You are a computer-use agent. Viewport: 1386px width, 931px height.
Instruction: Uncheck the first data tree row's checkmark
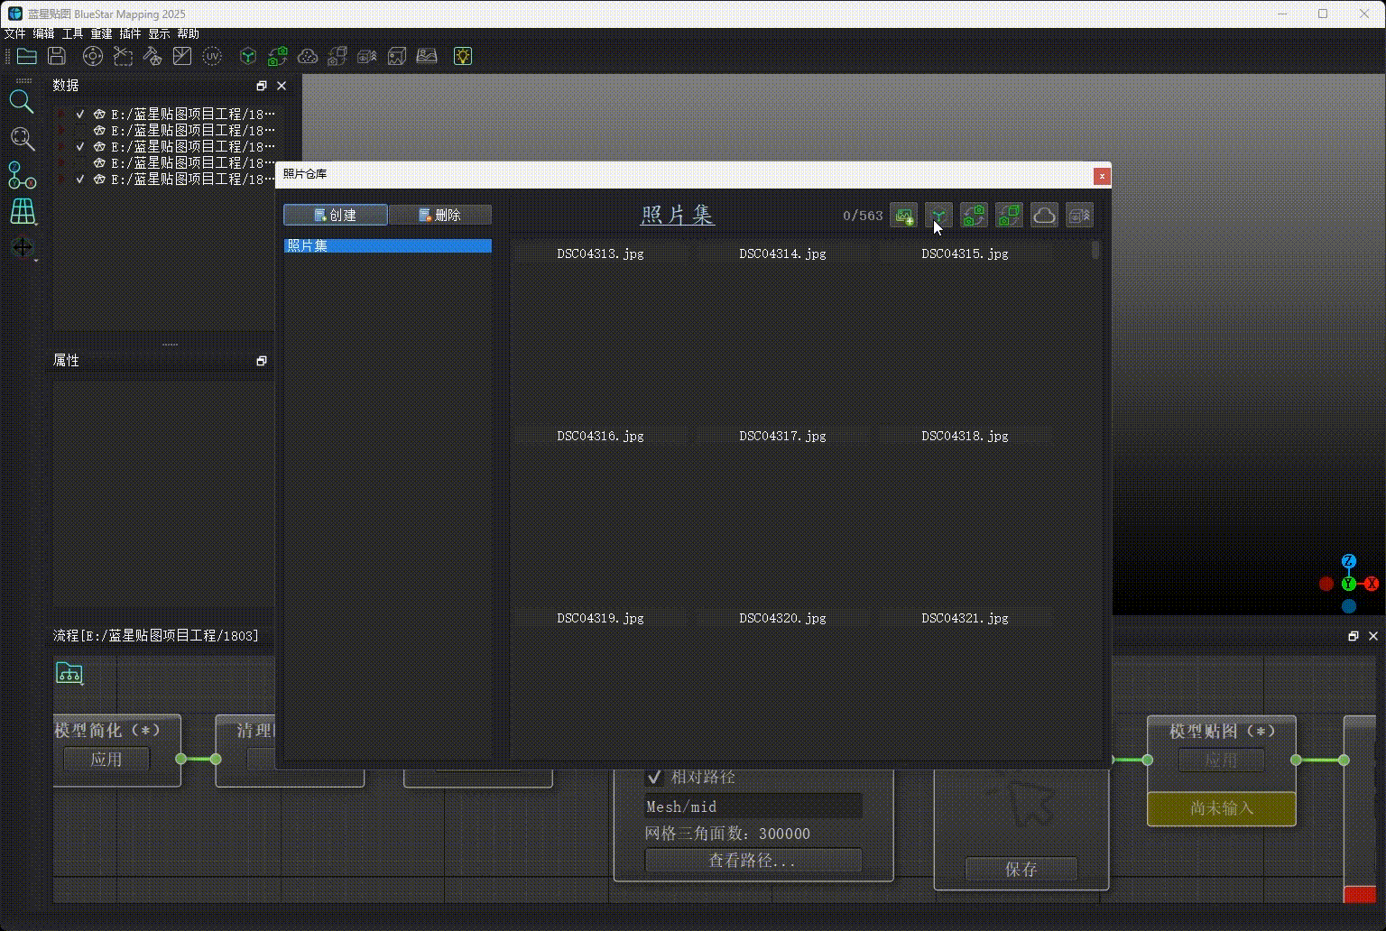[x=80, y=115]
